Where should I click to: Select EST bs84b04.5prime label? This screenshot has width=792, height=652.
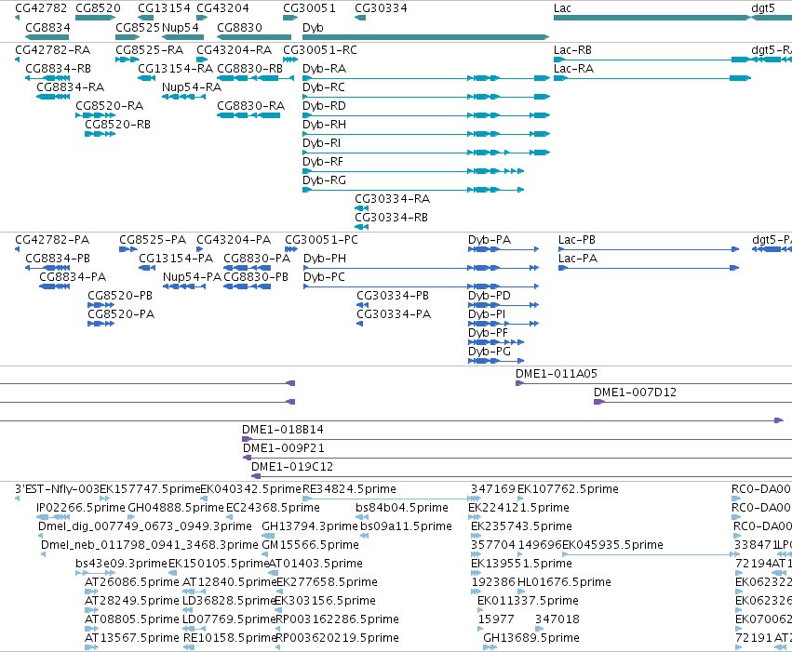pos(401,508)
